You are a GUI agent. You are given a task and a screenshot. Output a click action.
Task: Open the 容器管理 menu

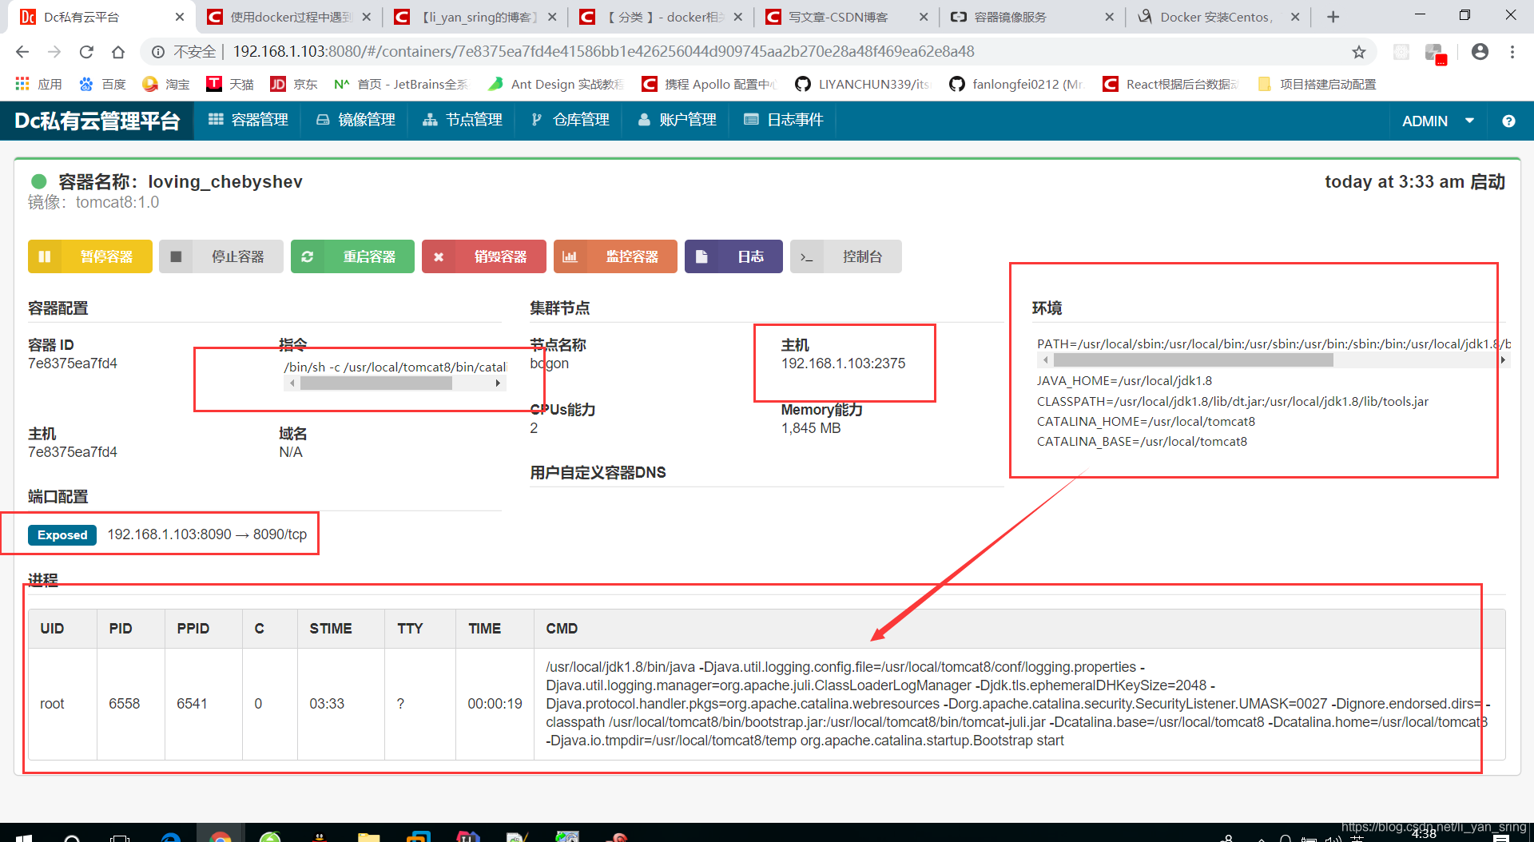coord(248,120)
